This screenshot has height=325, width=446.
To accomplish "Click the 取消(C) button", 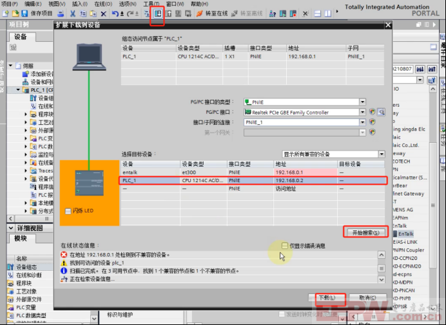I will [x=367, y=298].
